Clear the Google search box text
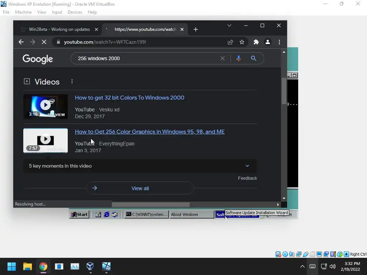This screenshot has height=275, width=367. 223,58
